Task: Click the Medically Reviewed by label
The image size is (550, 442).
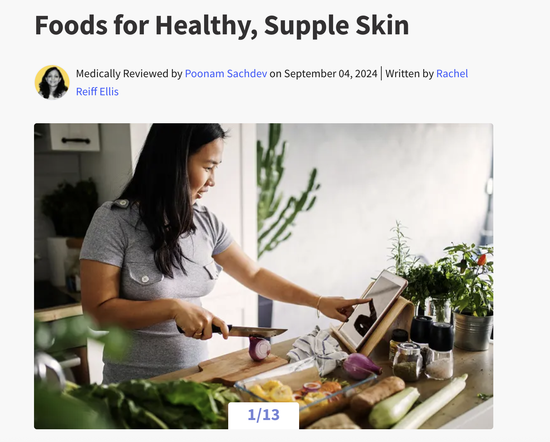Action: coord(129,74)
